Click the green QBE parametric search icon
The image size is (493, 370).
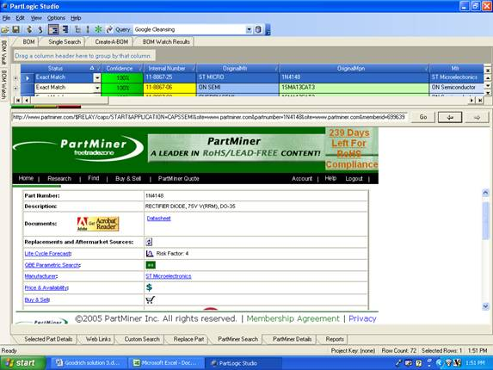[x=151, y=265]
